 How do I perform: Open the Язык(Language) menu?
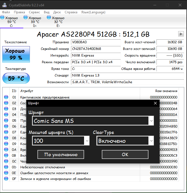[x=93, y=12]
